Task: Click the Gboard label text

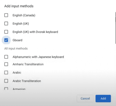Action: (x=17, y=40)
